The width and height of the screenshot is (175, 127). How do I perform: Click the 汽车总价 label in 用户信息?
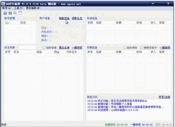pyautogui.click(x=47, y=32)
